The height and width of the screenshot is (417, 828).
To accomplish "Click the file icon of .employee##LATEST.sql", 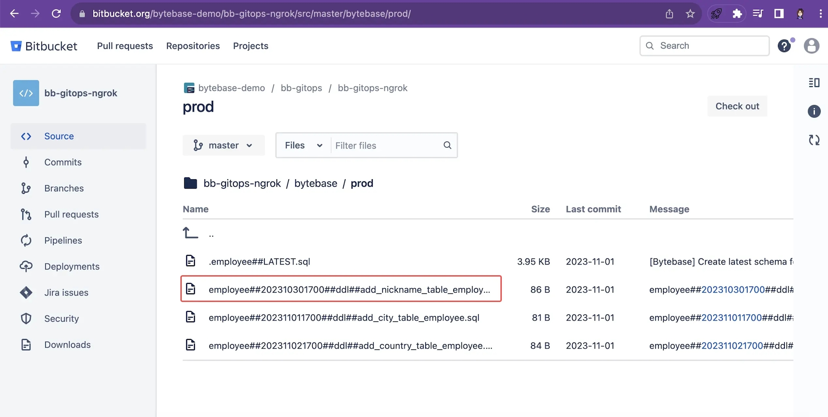I will [191, 261].
